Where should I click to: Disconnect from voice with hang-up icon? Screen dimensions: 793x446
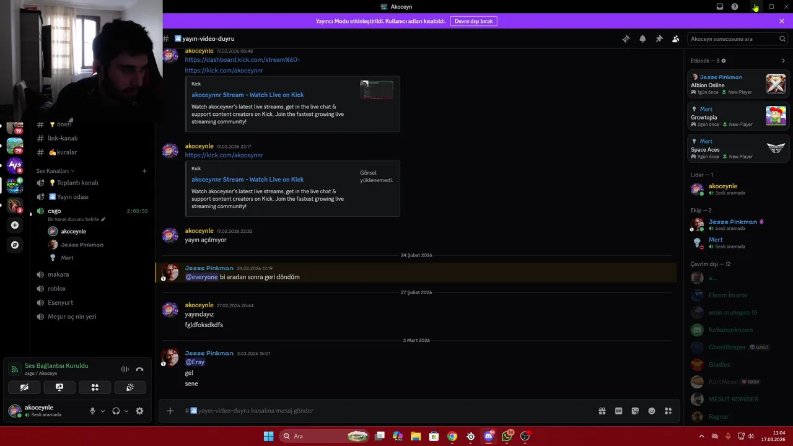139,369
